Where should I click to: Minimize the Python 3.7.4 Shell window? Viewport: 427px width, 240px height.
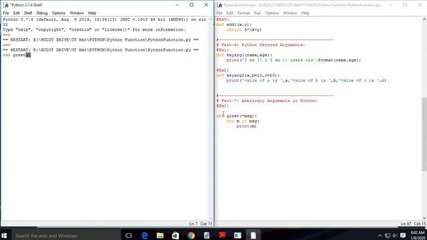(x=177, y=5)
